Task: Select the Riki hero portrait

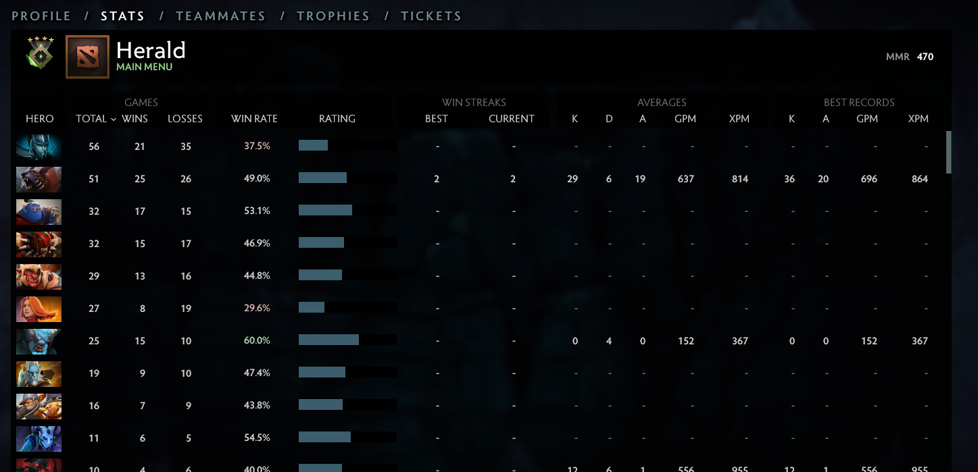Action: [39, 438]
